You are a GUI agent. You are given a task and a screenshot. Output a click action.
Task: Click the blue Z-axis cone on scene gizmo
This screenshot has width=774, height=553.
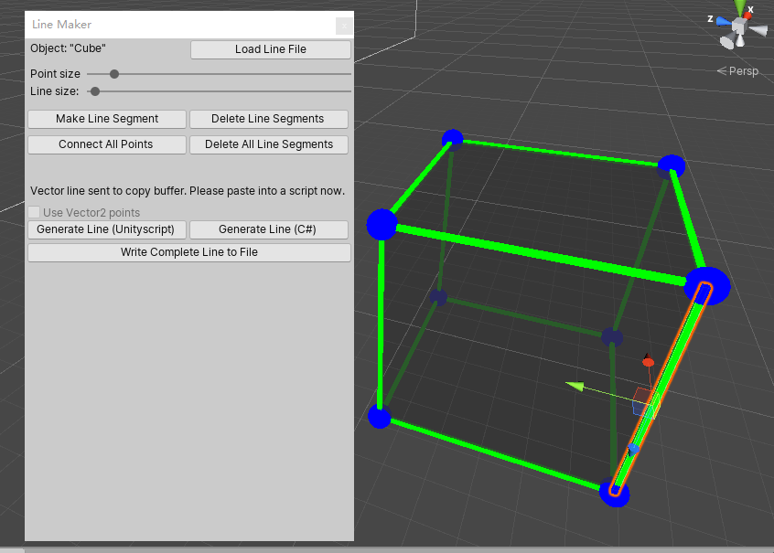pos(722,20)
